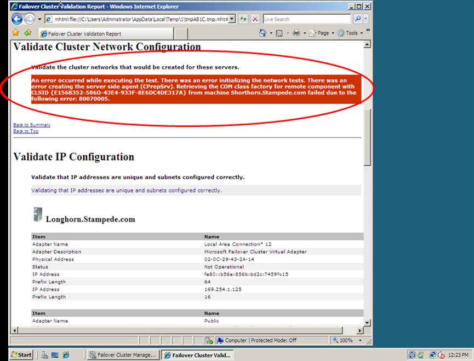Open the Page menu
Viewport: 474px width, 361px height.
coord(322,33)
